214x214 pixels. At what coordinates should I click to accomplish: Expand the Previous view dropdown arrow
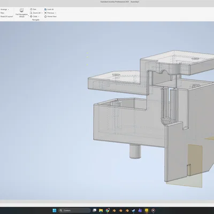[56, 13]
